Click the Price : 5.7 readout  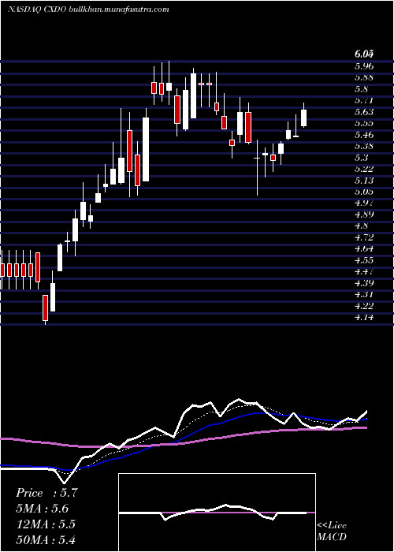tap(45, 494)
